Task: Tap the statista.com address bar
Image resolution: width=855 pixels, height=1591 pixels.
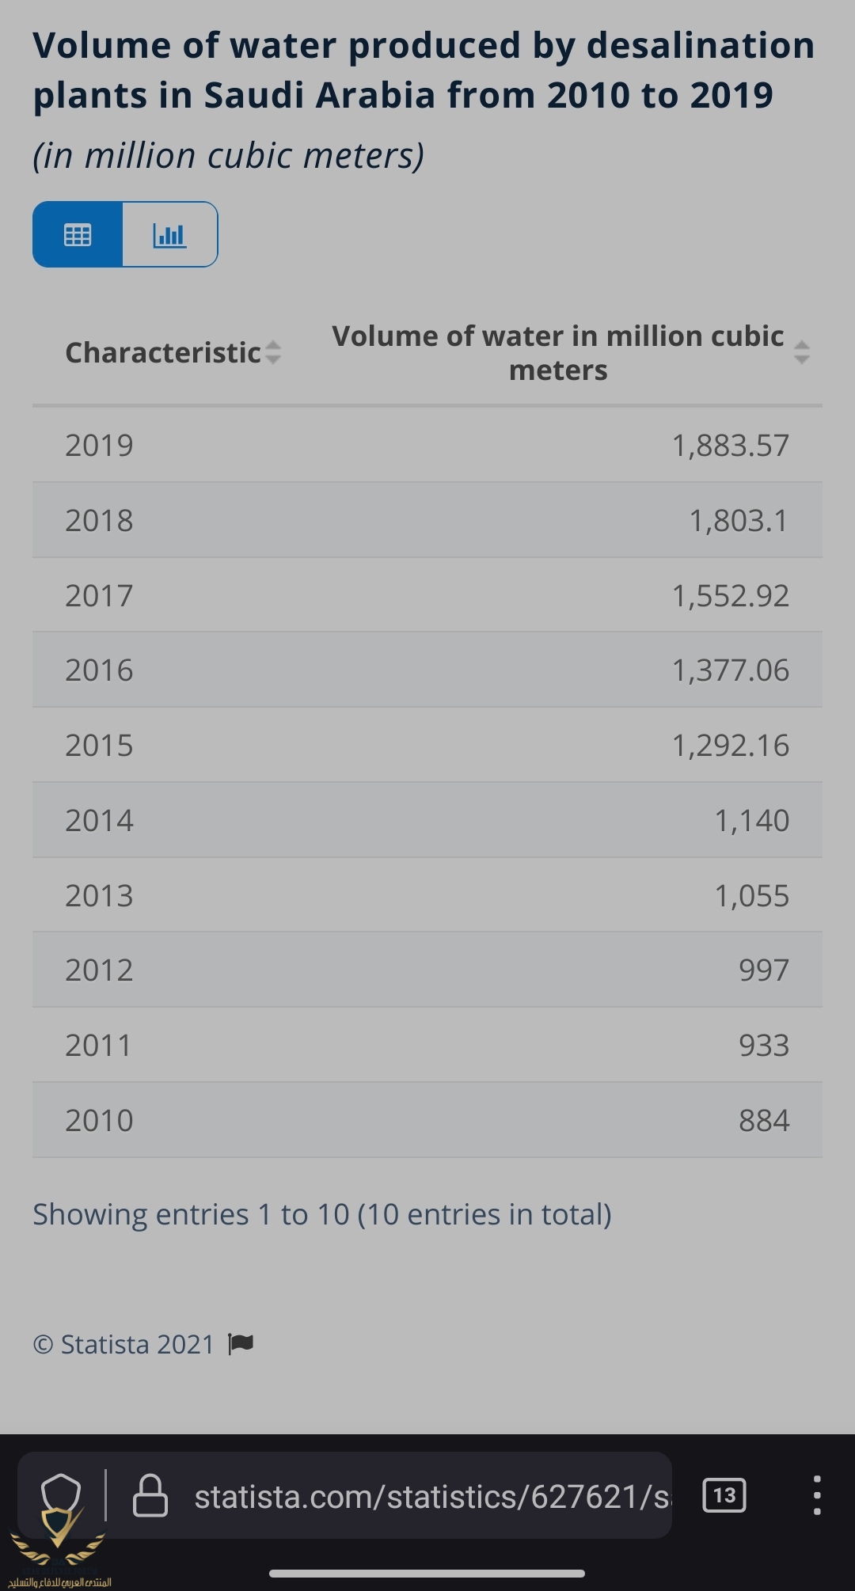Action: pos(432,1497)
